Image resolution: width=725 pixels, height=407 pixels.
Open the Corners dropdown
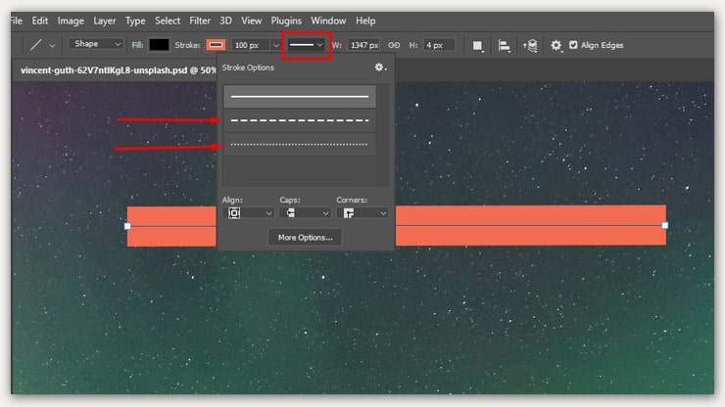[362, 213]
